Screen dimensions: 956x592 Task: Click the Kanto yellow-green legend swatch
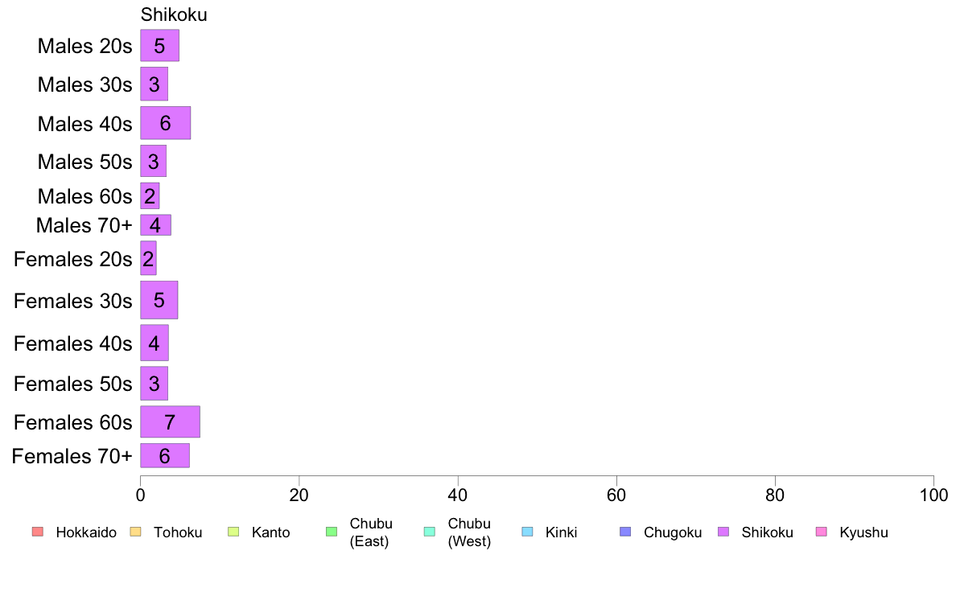click(x=233, y=532)
